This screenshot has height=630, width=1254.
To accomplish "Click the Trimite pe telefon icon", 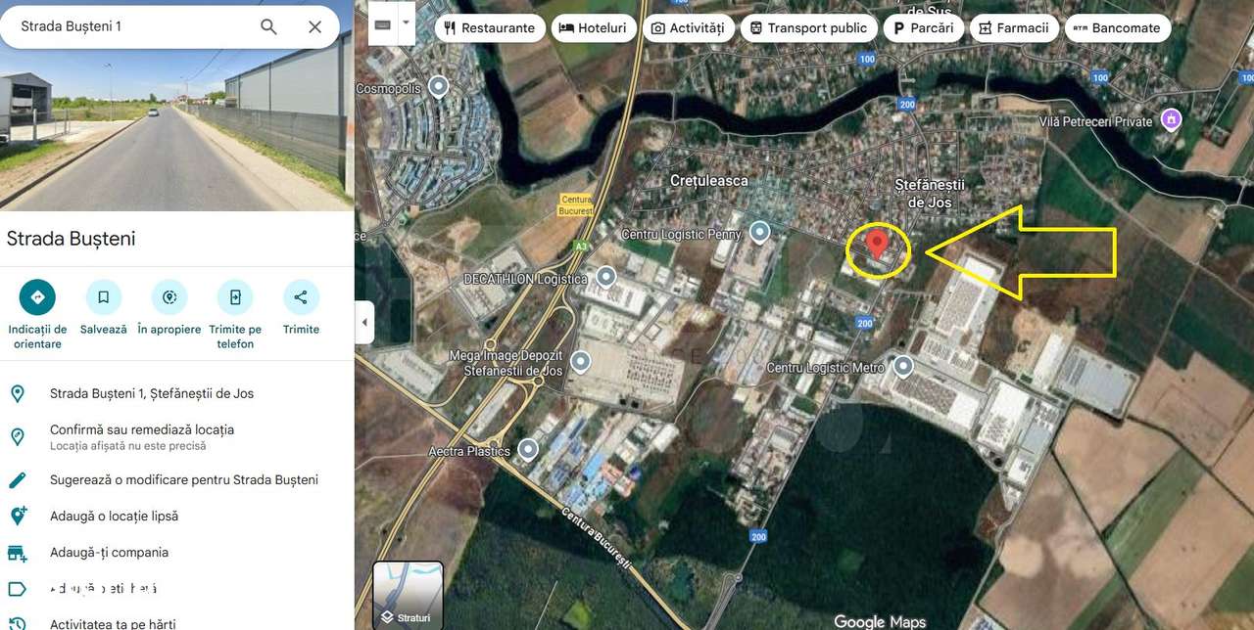I will [x=235, y=297].
